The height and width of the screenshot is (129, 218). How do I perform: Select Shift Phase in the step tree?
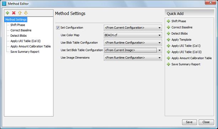click(x=18, y=25)
